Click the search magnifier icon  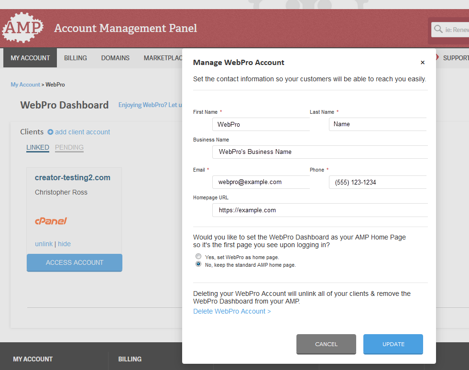pos(438,30)
